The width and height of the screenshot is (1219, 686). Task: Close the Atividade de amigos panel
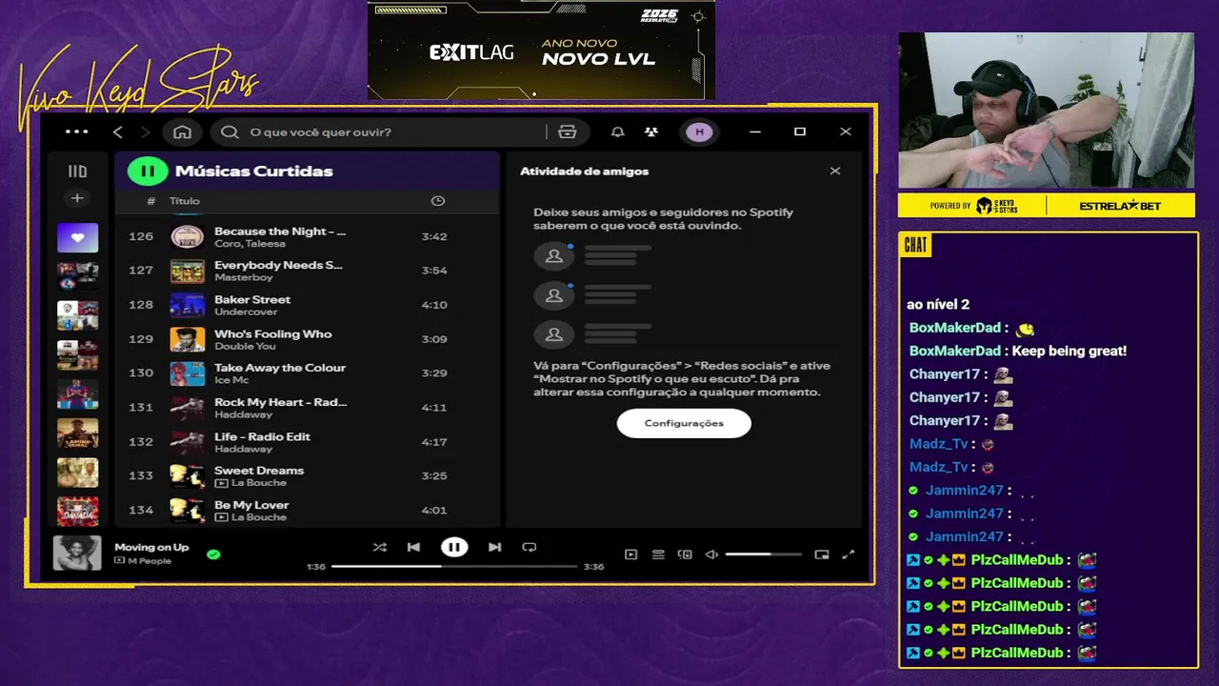(835, 171)
